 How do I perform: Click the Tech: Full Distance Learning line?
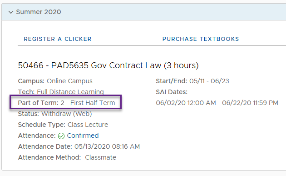pos(61,92)
